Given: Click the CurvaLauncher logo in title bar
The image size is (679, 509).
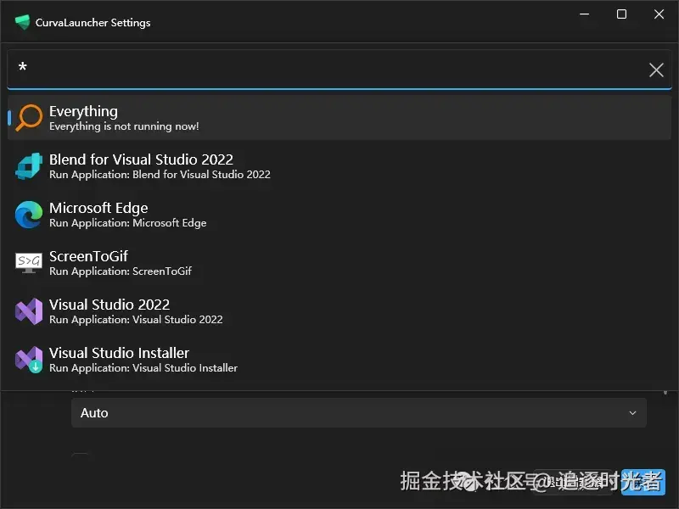Looking at the screenshot, I should coord(22,22).
